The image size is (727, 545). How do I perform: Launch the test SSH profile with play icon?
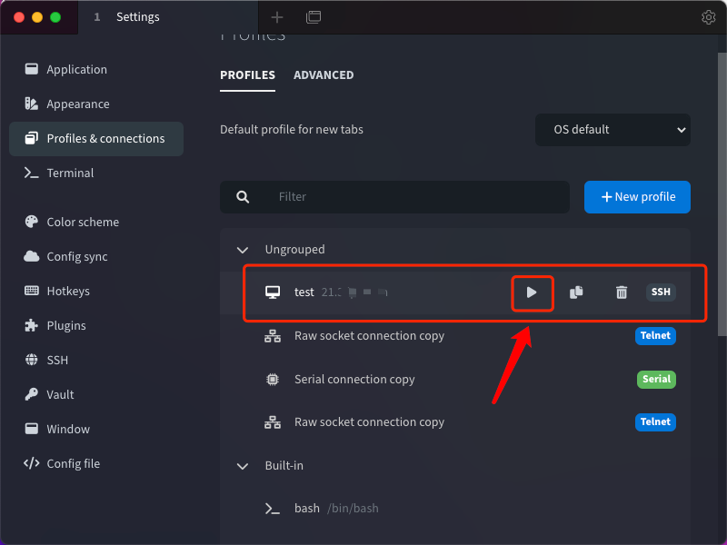[533, 292]
